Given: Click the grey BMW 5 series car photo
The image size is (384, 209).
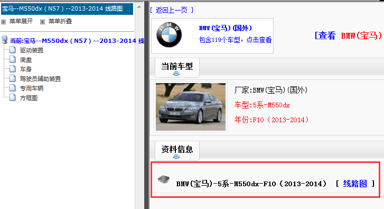Looking at the screenshot, I should (x=191, y=107).
